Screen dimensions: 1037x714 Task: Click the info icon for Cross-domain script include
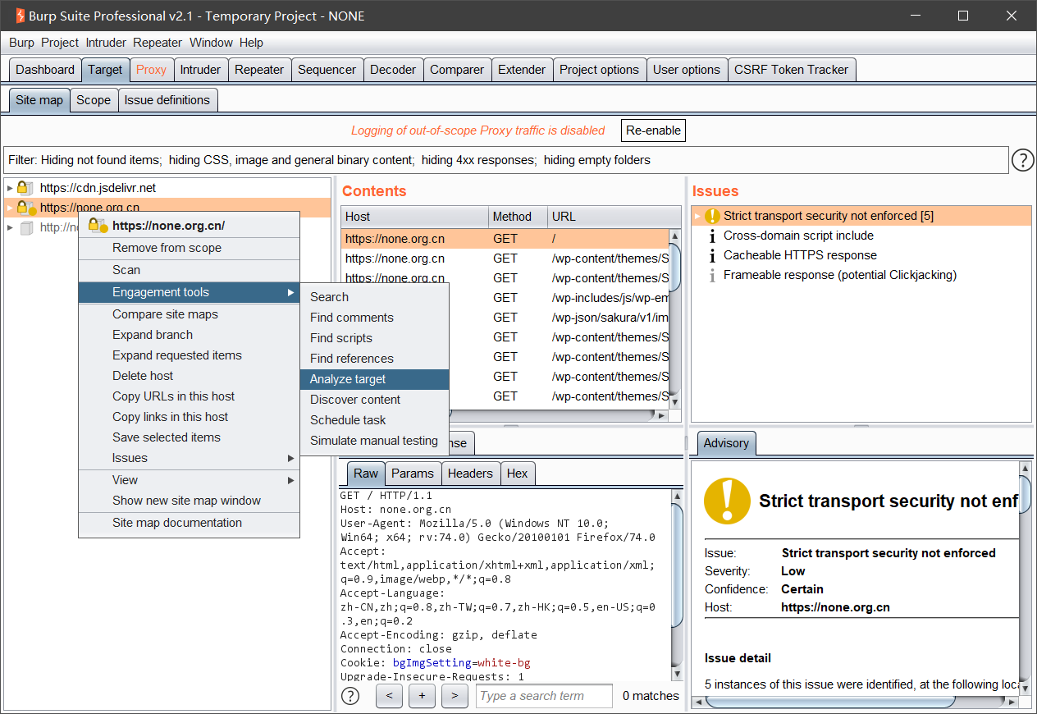712,236
